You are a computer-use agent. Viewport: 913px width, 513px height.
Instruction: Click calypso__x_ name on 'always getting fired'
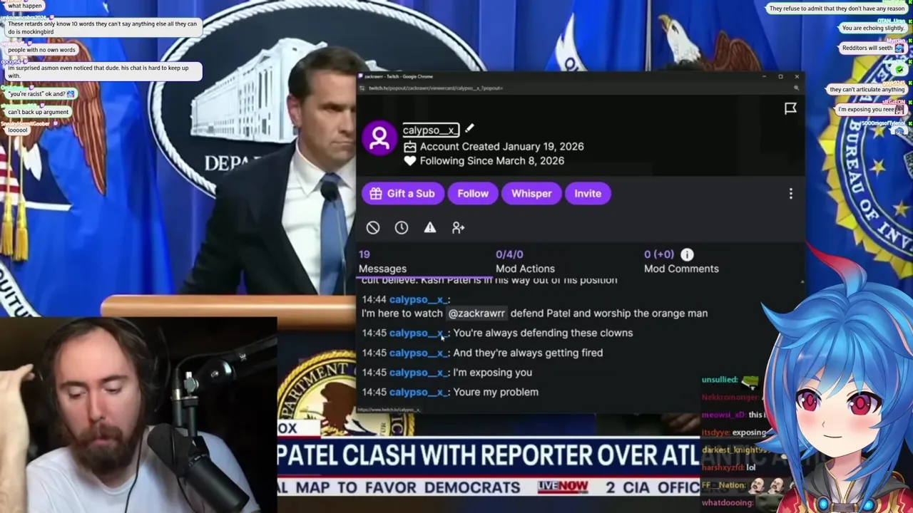(418, 353)
